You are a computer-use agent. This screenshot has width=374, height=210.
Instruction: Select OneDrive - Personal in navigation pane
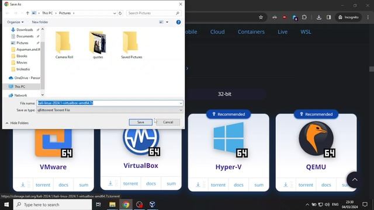(x=25, y=78)
